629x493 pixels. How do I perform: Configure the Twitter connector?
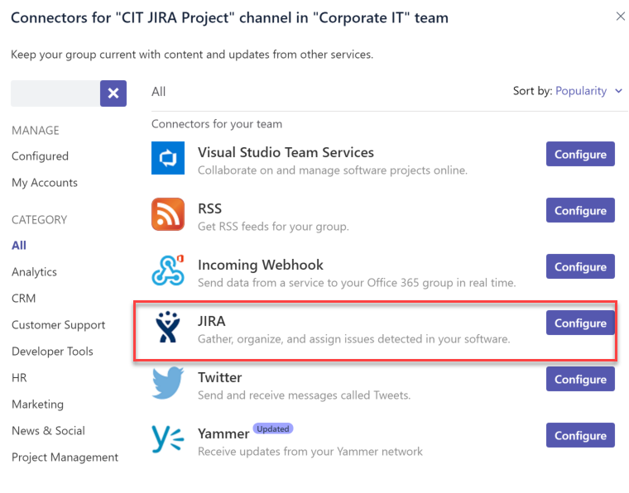(580, 379)
